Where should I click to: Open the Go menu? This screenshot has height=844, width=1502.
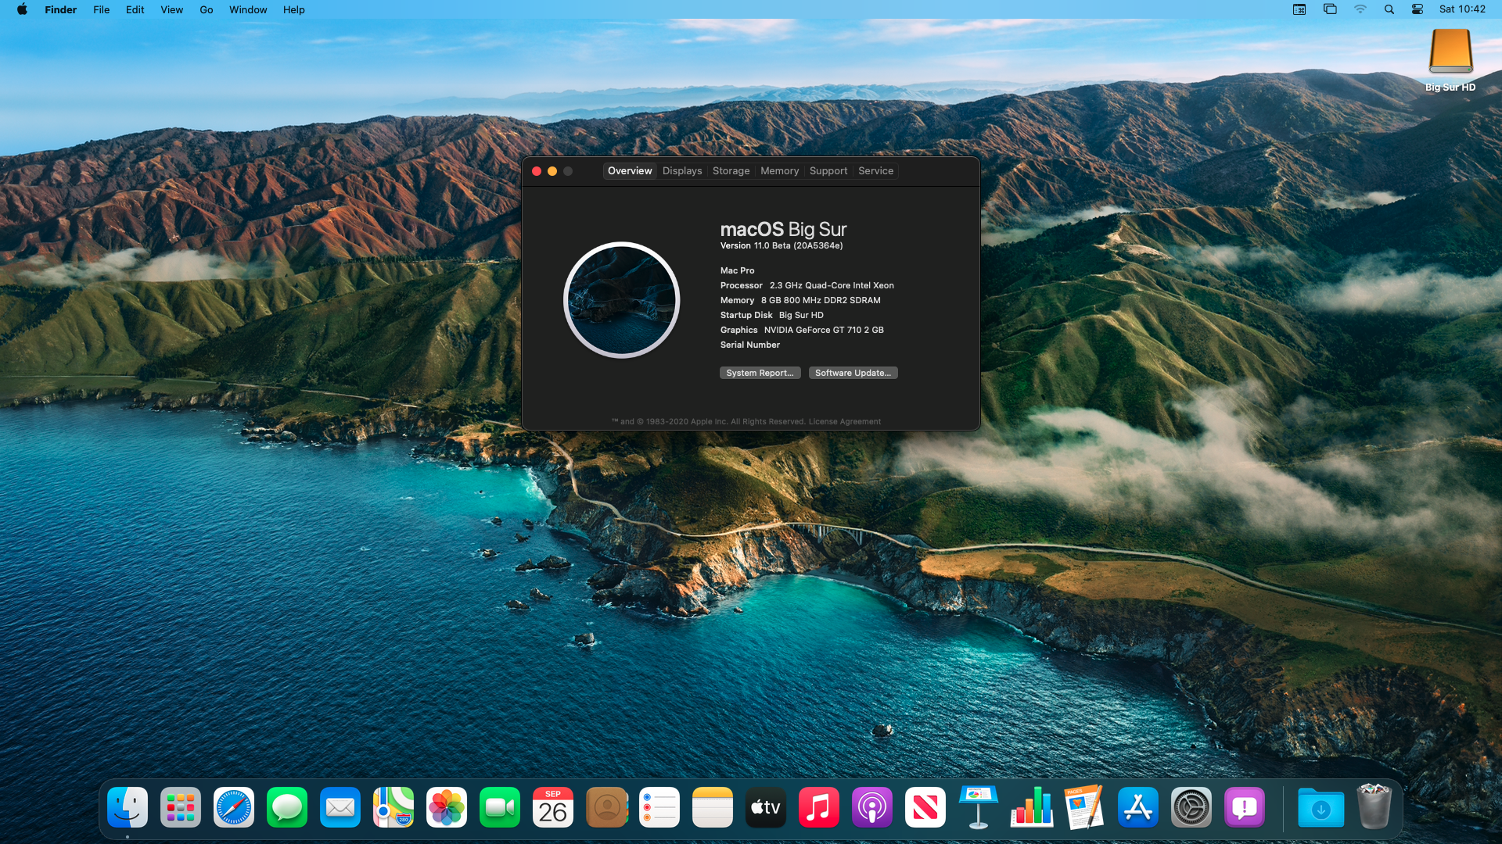206,9
